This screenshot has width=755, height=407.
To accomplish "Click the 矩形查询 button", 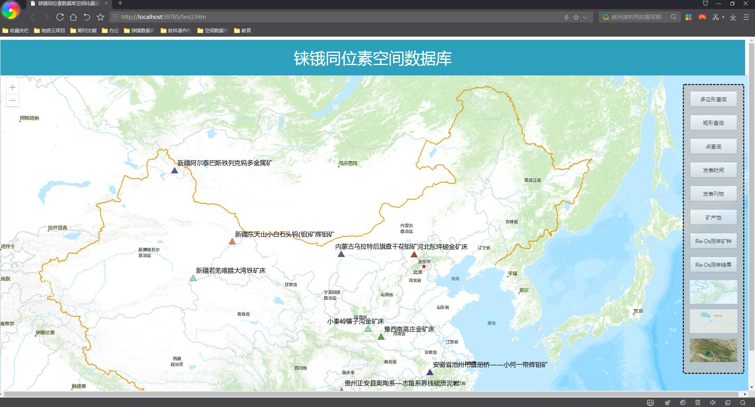I will [713, 123].
